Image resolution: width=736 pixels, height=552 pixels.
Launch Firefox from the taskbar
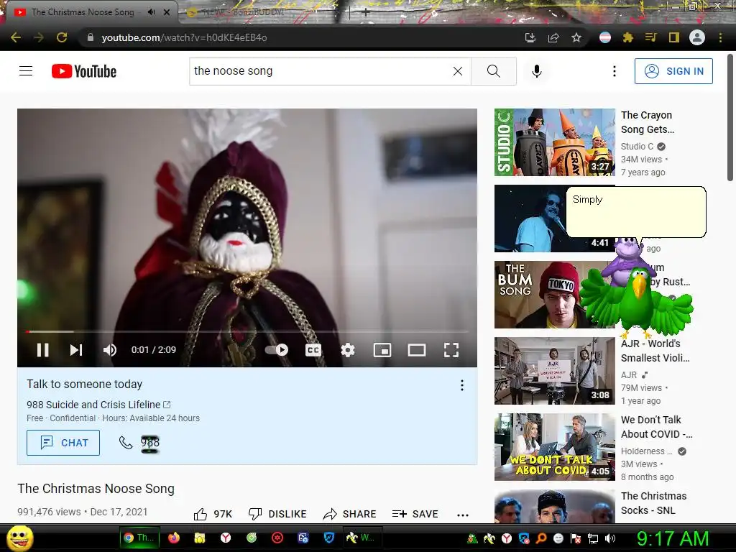point(174,538)
